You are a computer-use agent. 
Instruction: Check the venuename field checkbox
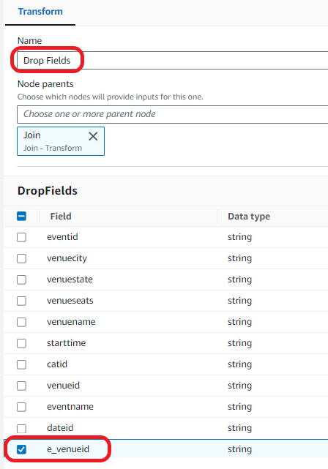coord(21,322)
